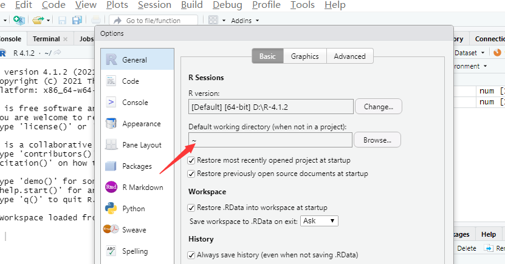This screenshot has width=505, height=264.
Task: Click the R version path field
Action: [271, 106]
